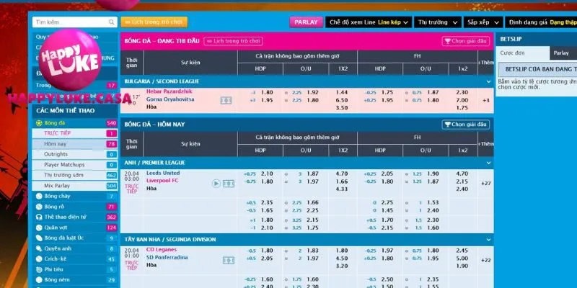Open the Sắp xếp dropdown
The image size is (577, 288).
click(483, 22)
